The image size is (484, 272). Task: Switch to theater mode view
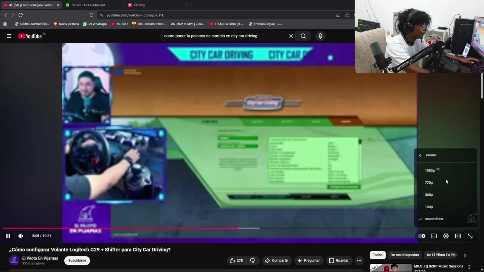click(x=458, y=236)
